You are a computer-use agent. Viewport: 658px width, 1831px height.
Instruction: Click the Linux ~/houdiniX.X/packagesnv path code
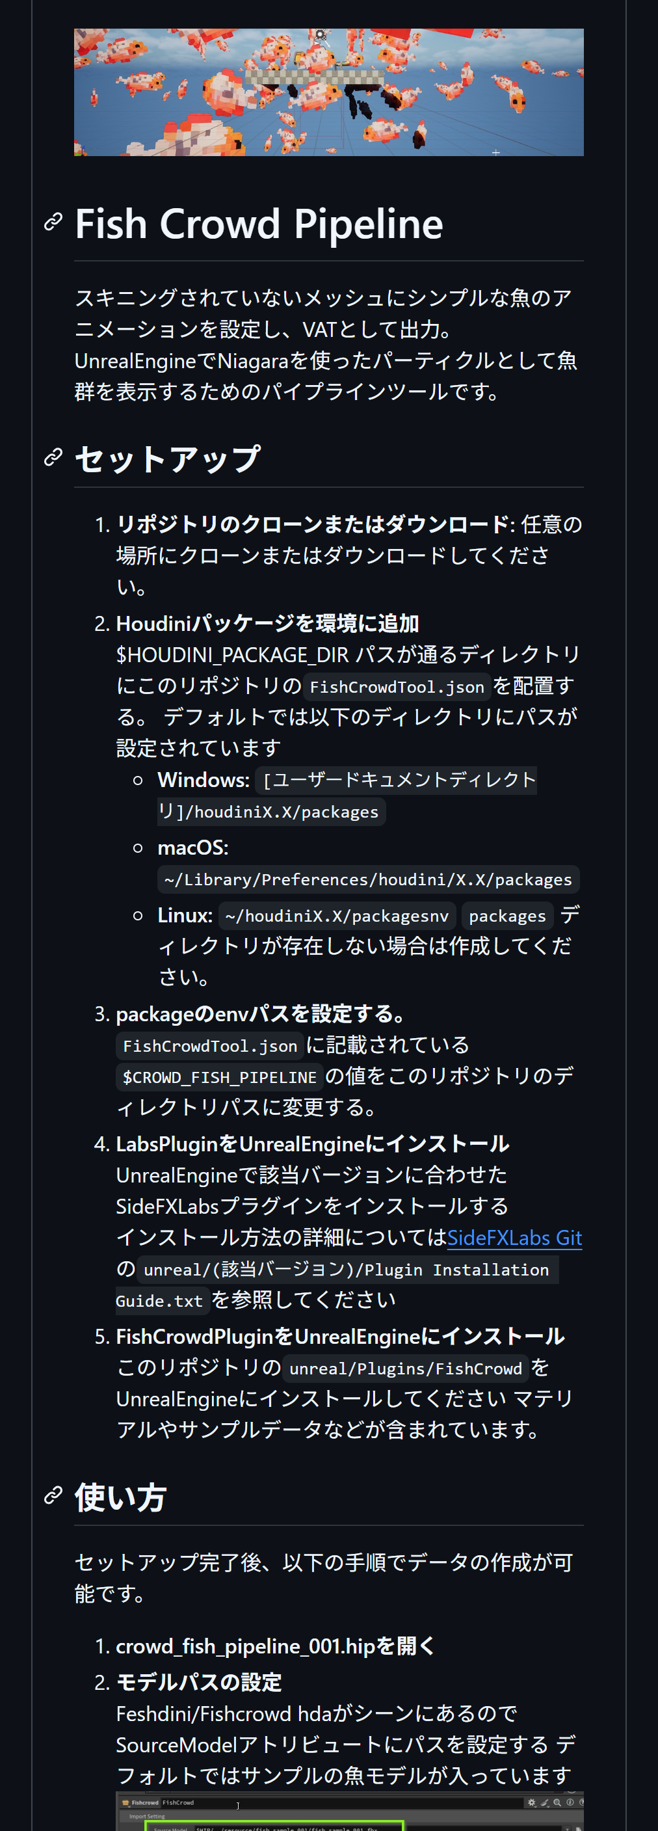[x=337, y=916]
